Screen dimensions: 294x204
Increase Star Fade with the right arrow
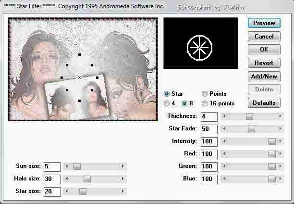point(281,129)
